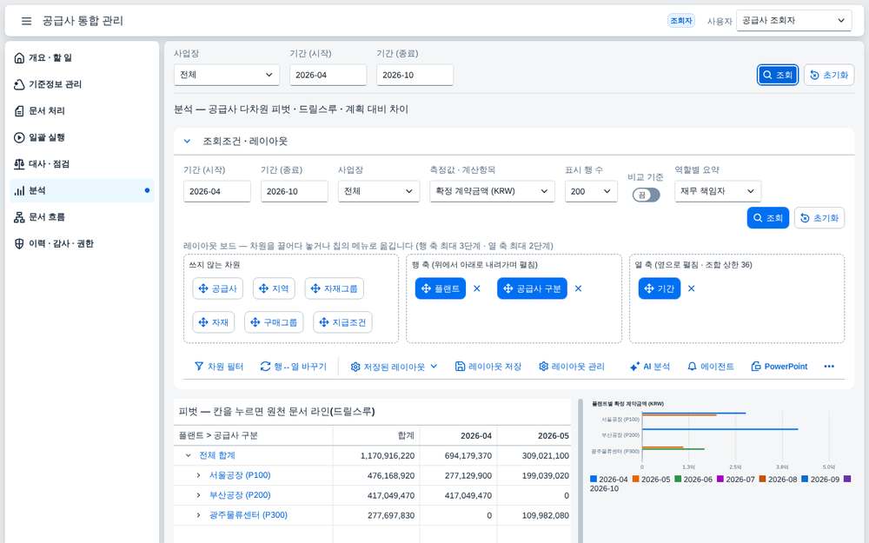Click the 공급사 dimension chip
The width and height of the screenshot is (869, 543).
[218, 288]
